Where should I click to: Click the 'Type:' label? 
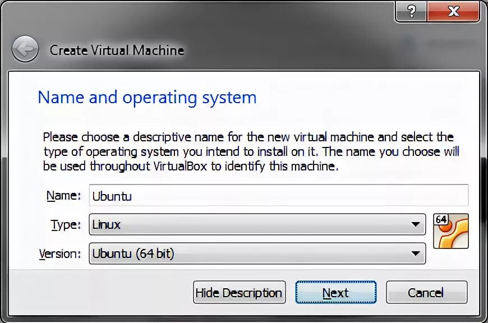click(66, 225)
